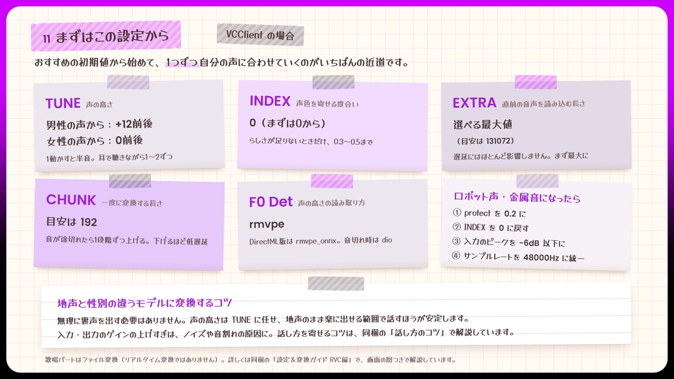This screenshot has height=379, width=674.
Task: Select step "① protect を 0.2 に"
Action: click(x=489, y=213)
